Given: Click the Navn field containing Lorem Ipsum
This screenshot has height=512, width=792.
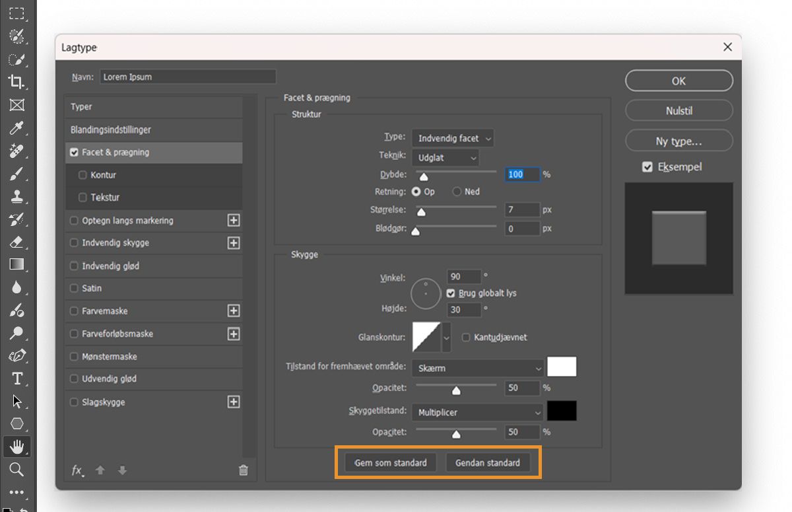Looking at the screenshot, I should (187, 76).
